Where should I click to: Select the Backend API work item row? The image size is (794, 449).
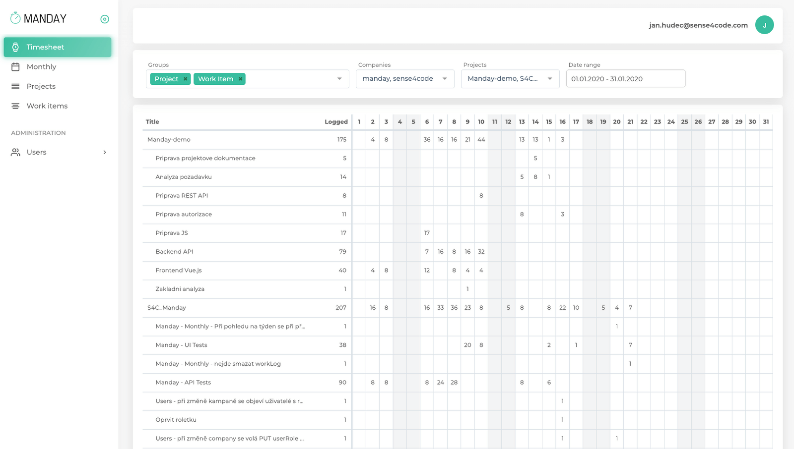(457, 252)
